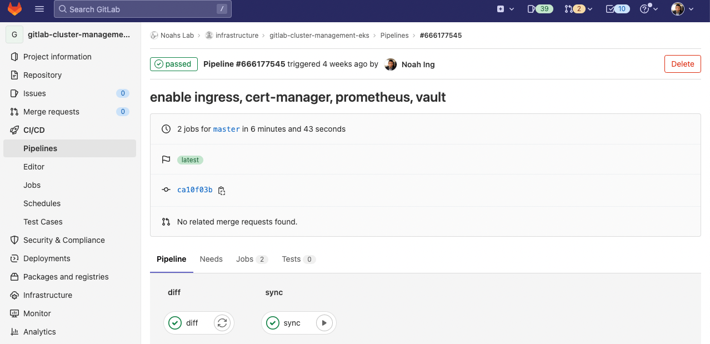Click the GitLab fox logo
This screenshot has width=710, height=344.
[x=14, y=9]
